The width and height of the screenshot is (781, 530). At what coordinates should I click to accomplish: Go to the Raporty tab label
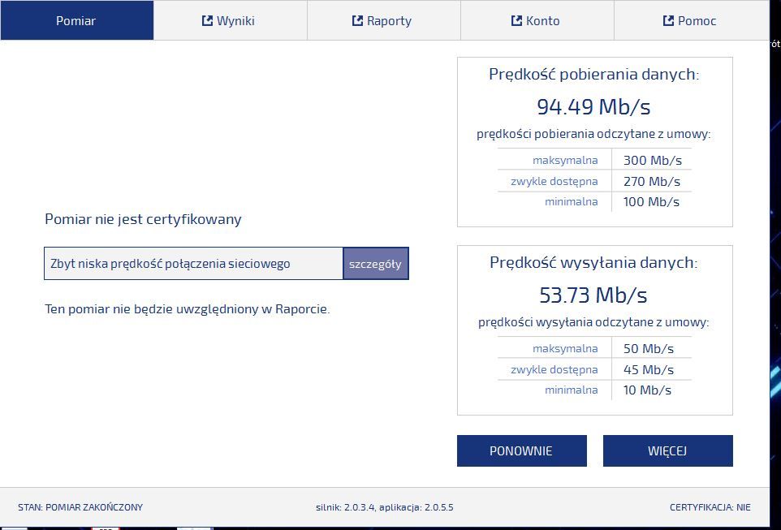click(x=389, y=21)
